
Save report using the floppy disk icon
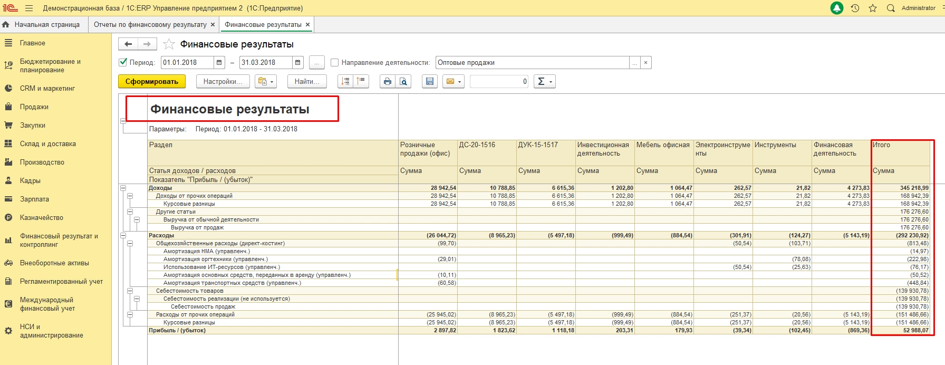pos(430,81)
